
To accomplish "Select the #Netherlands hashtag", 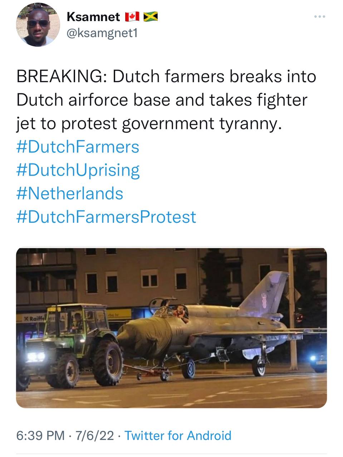I will 70,194.
